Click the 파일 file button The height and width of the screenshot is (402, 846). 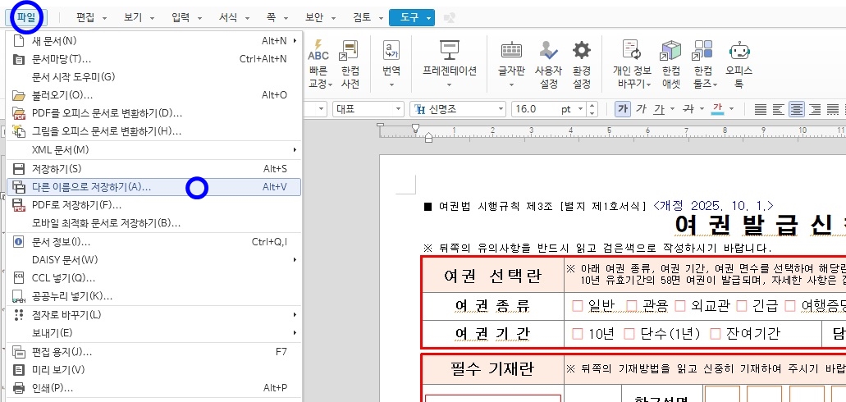click(26, 18)
